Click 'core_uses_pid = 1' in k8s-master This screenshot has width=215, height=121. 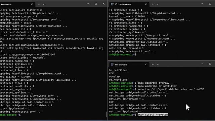[x=16, y=29]
